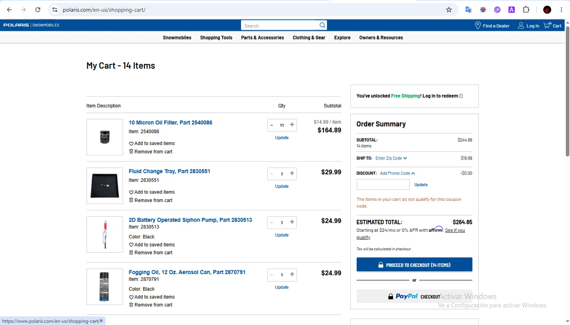Open the 2D Battery Operated Siphon Pump link
The width and height of the screenshot is (570, 325).
190,220
